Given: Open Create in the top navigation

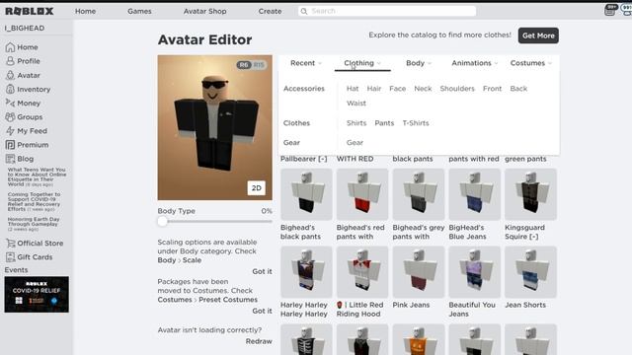Looking at the screenshot, I should (270, 11).
